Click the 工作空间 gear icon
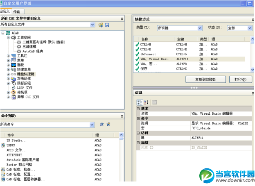This screenshot has width=255, height=186. click(14, 38)
